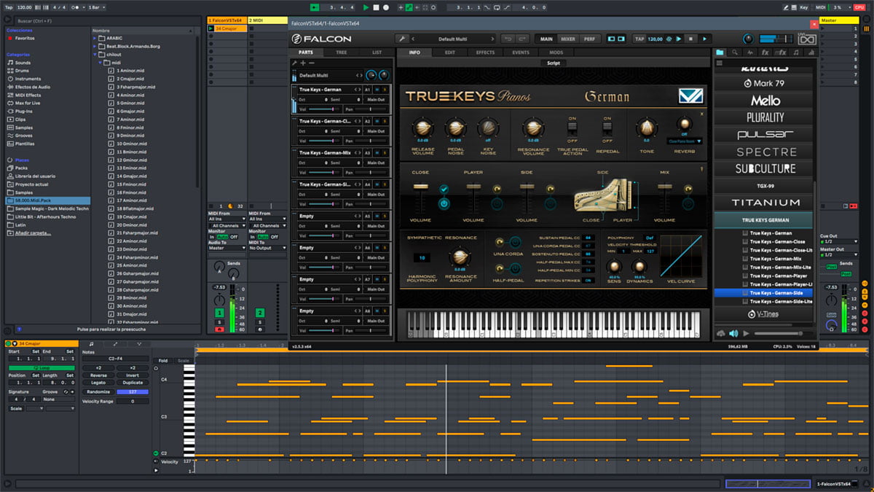The width and height of the screenshot is (874, 492).
Task: Switch Falcon to the PERF view
Action: point(588,39)
